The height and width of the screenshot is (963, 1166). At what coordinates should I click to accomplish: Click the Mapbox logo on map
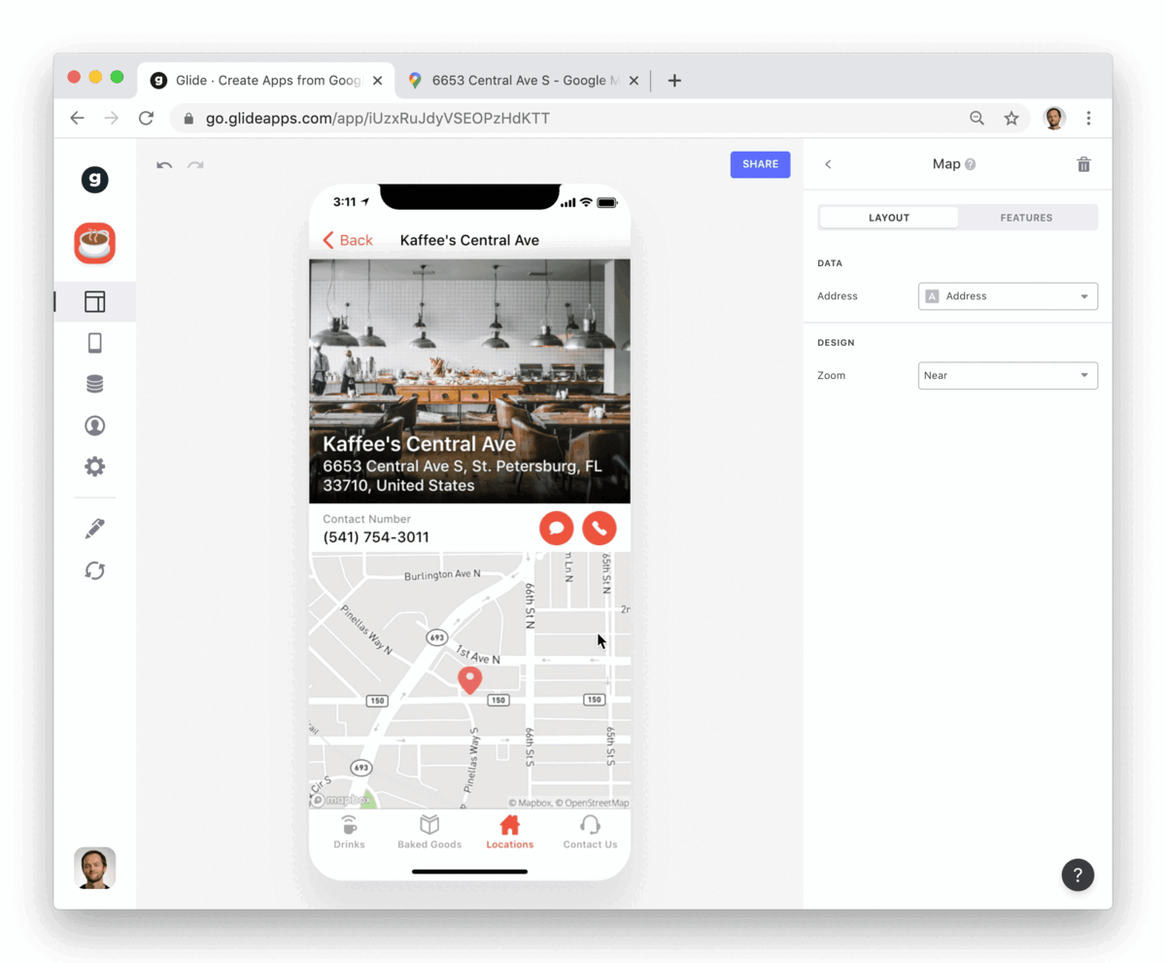(x=341, y=800)
